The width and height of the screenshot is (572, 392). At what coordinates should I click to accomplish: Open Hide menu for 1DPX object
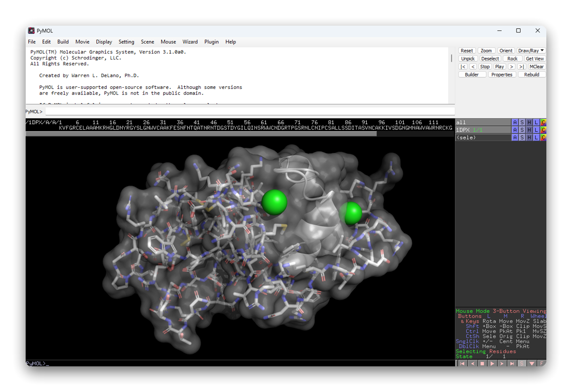click(529, 130)
